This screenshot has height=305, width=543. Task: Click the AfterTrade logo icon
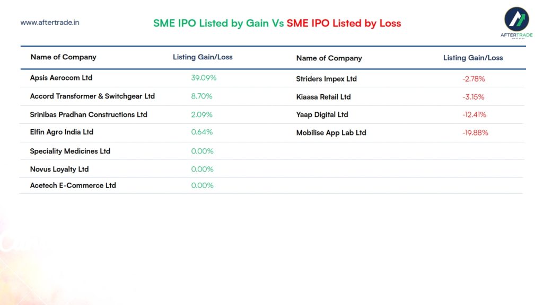516,20
